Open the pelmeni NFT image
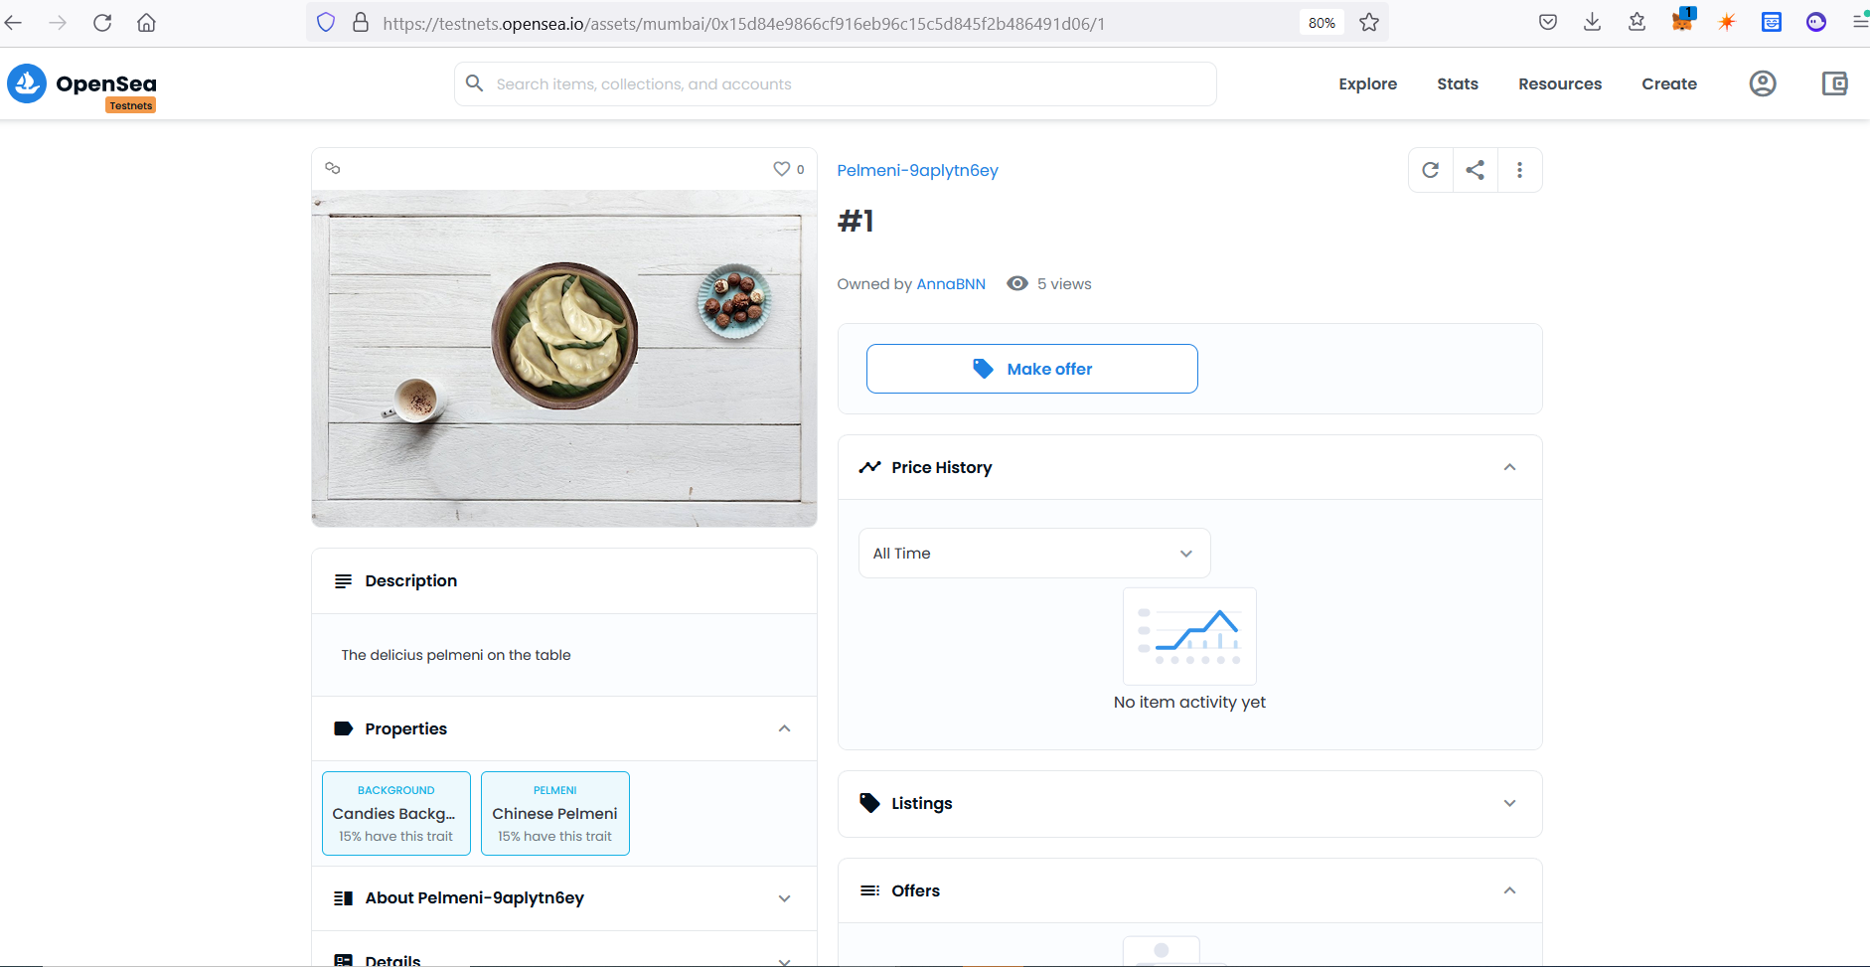 coord(563,358)
